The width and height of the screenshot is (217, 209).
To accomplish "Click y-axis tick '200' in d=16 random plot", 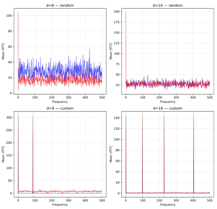I will click(117, 12).
